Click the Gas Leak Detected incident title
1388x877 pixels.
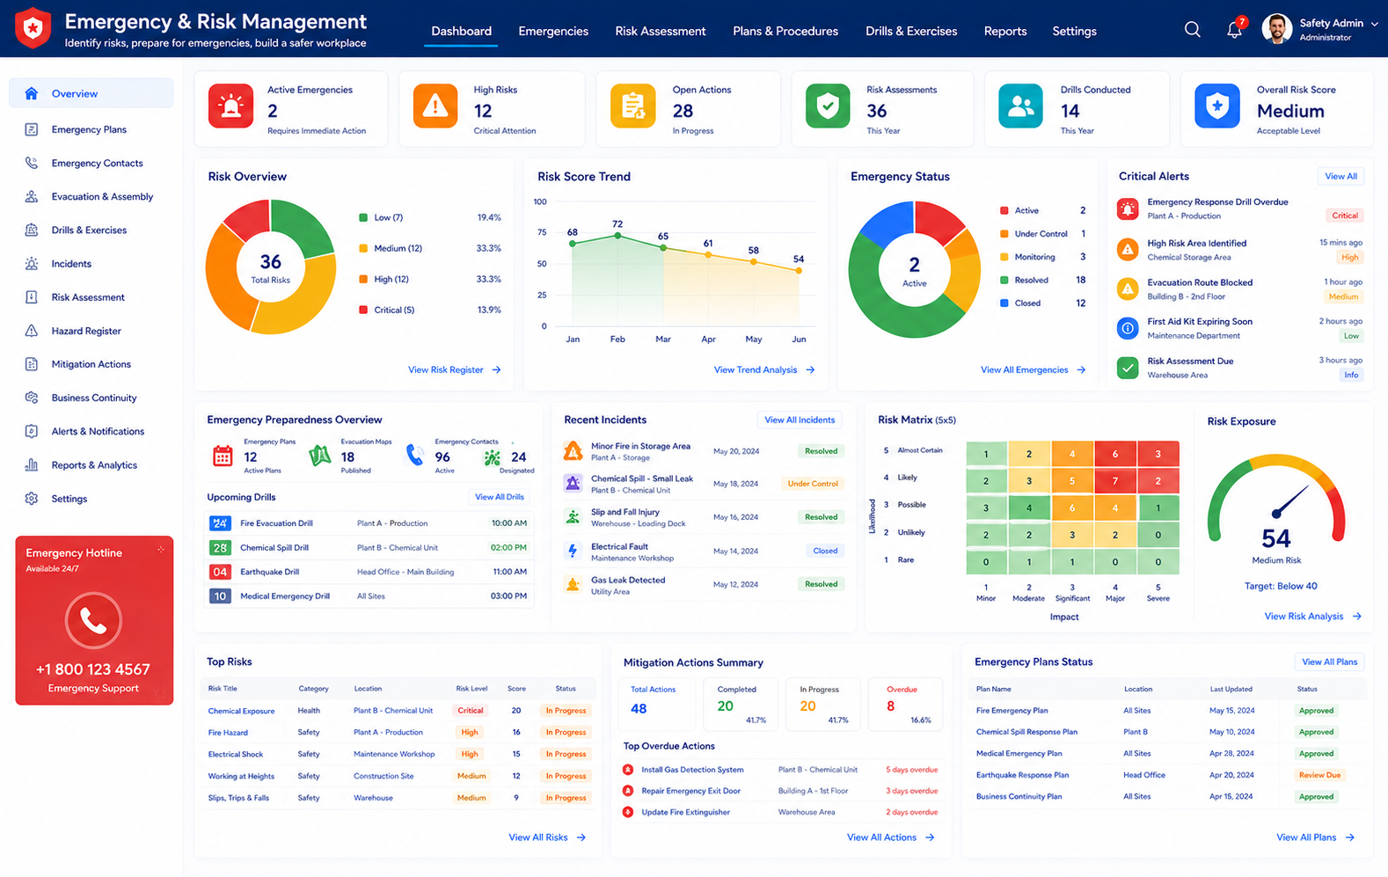(x=628, y=581)
